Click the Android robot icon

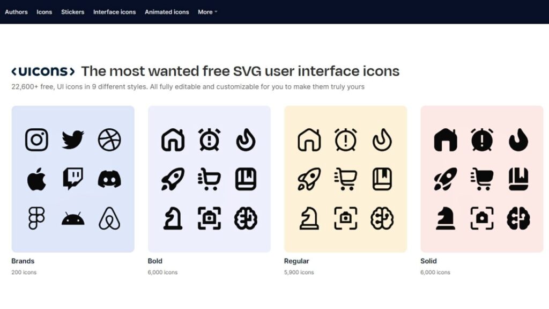73,217
